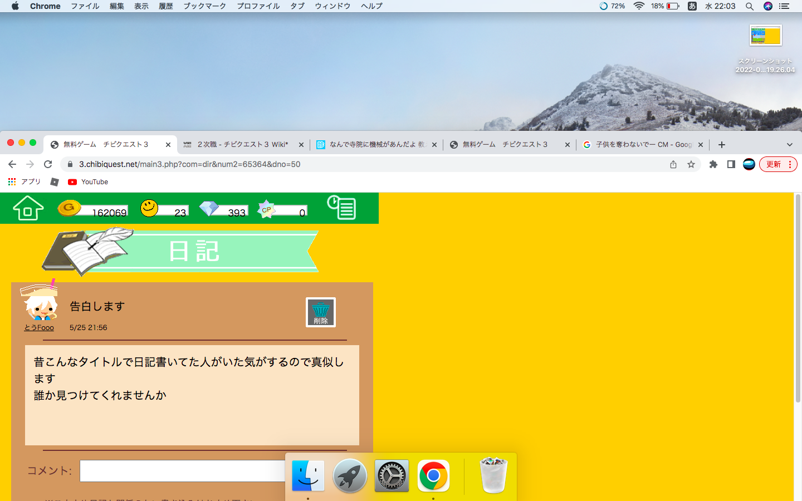Open System Preferences in the Dock
The image size is (802, 501).
point(392,476)
